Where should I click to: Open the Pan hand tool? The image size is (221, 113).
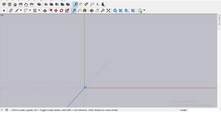[x=97, y=11]
